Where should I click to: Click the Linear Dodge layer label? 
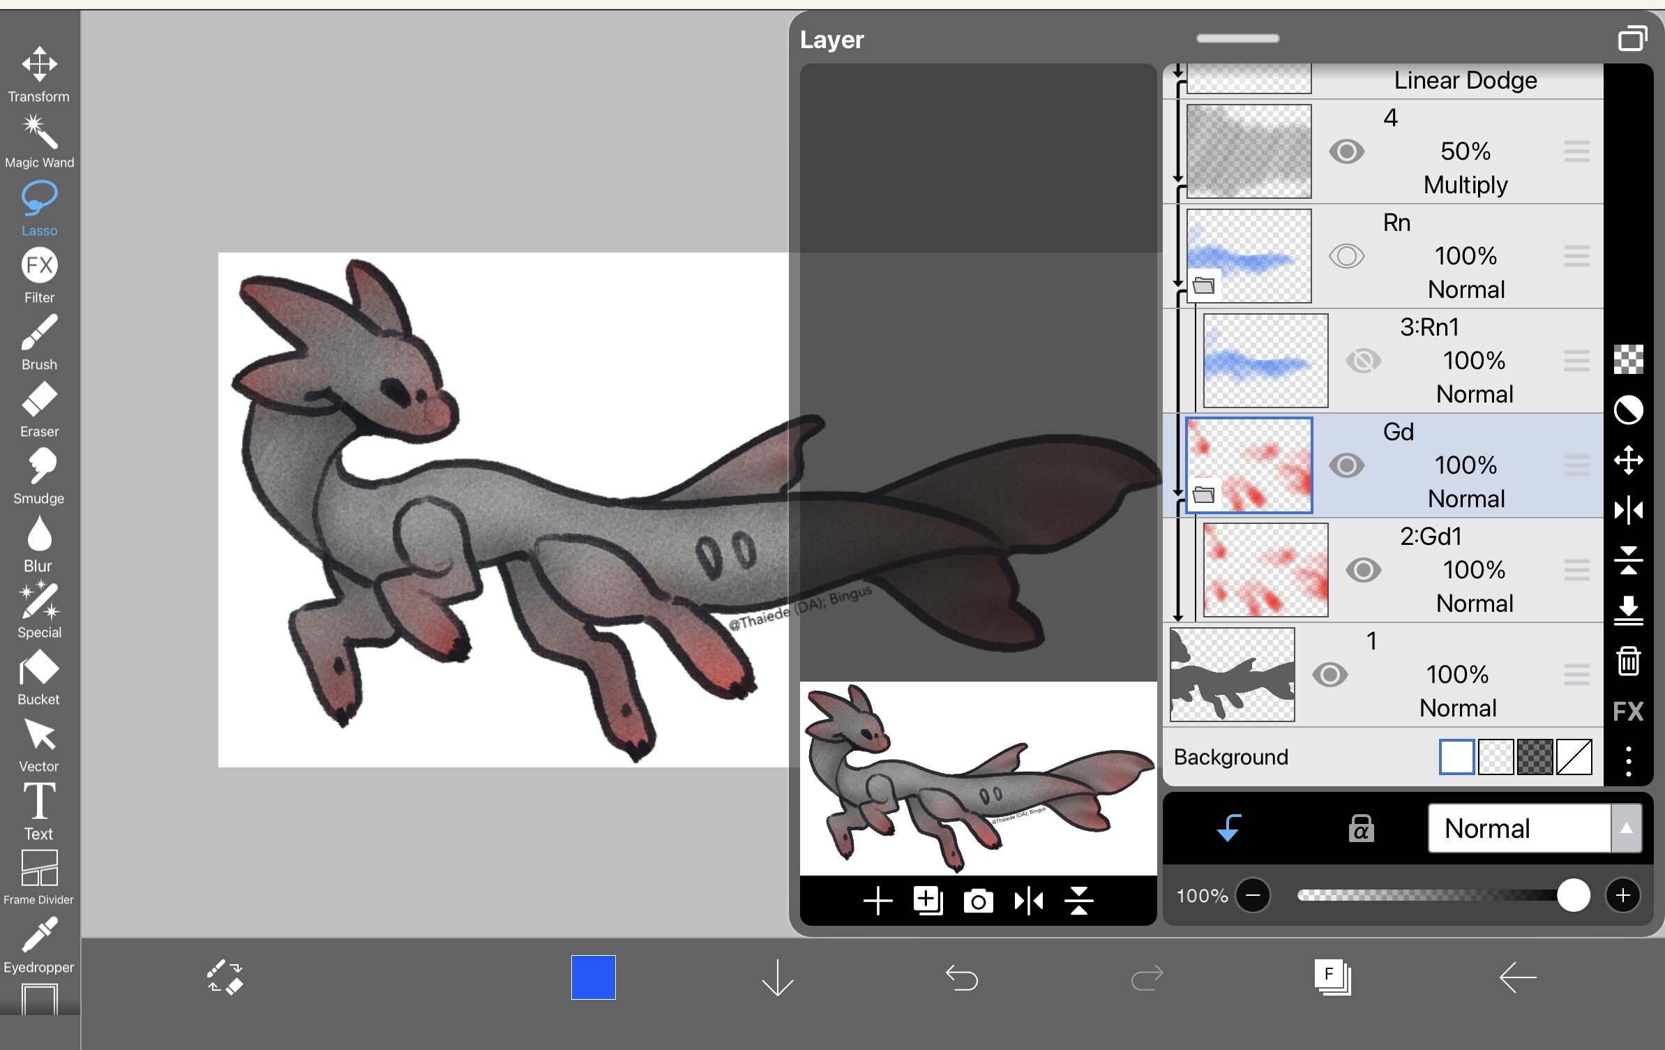click(x=1466, y=80)
